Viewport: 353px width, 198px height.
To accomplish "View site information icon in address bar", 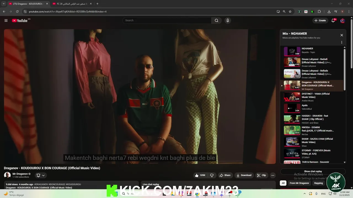I will (25, 12).
